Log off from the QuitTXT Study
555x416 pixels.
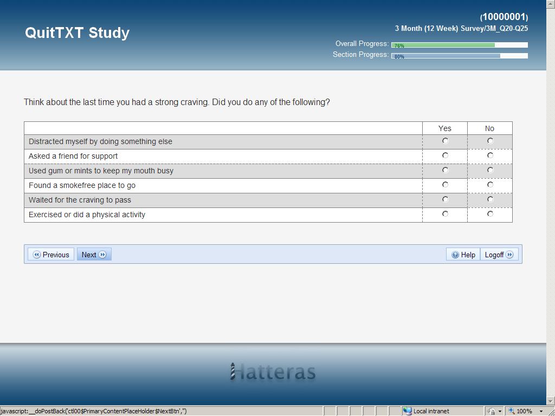499,255
